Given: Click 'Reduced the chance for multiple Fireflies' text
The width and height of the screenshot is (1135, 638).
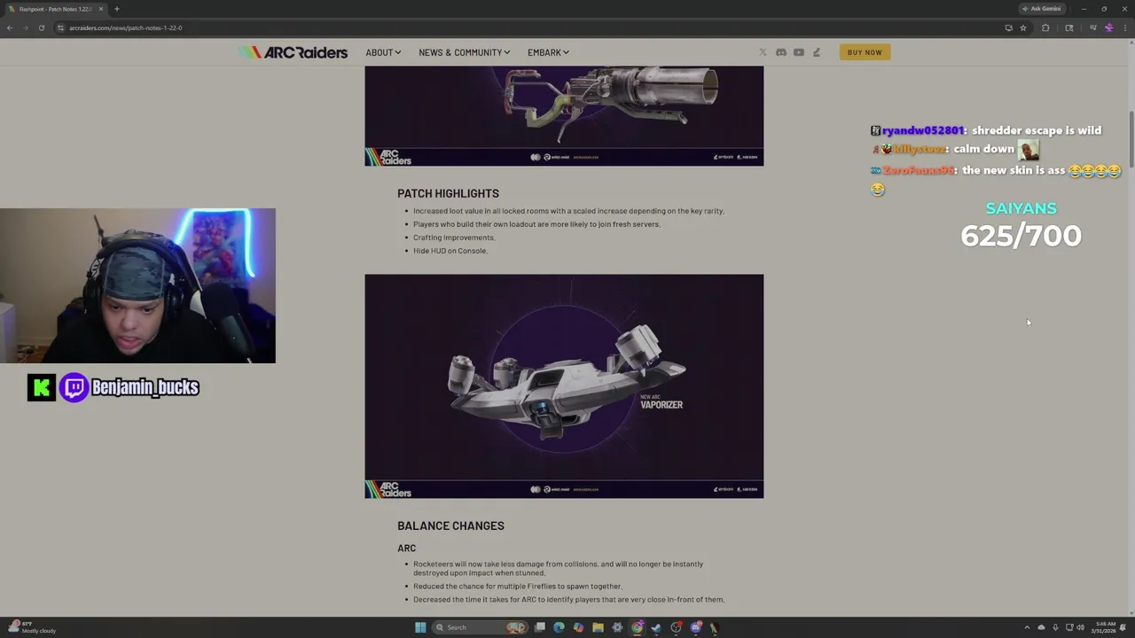Looking at the screenshot, I should click(x=518, y=586).
